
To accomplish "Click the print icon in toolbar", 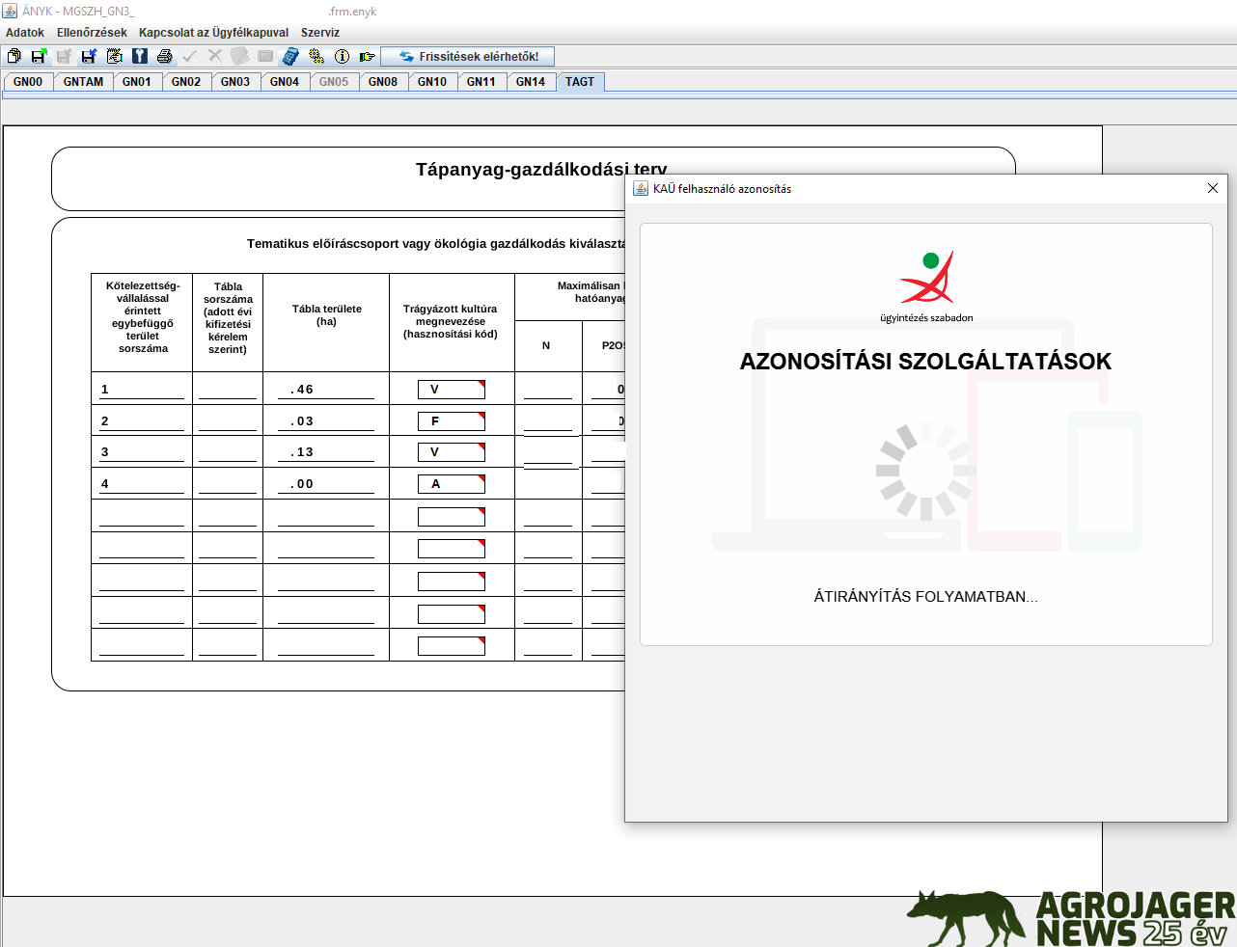I will click(165, 57).
